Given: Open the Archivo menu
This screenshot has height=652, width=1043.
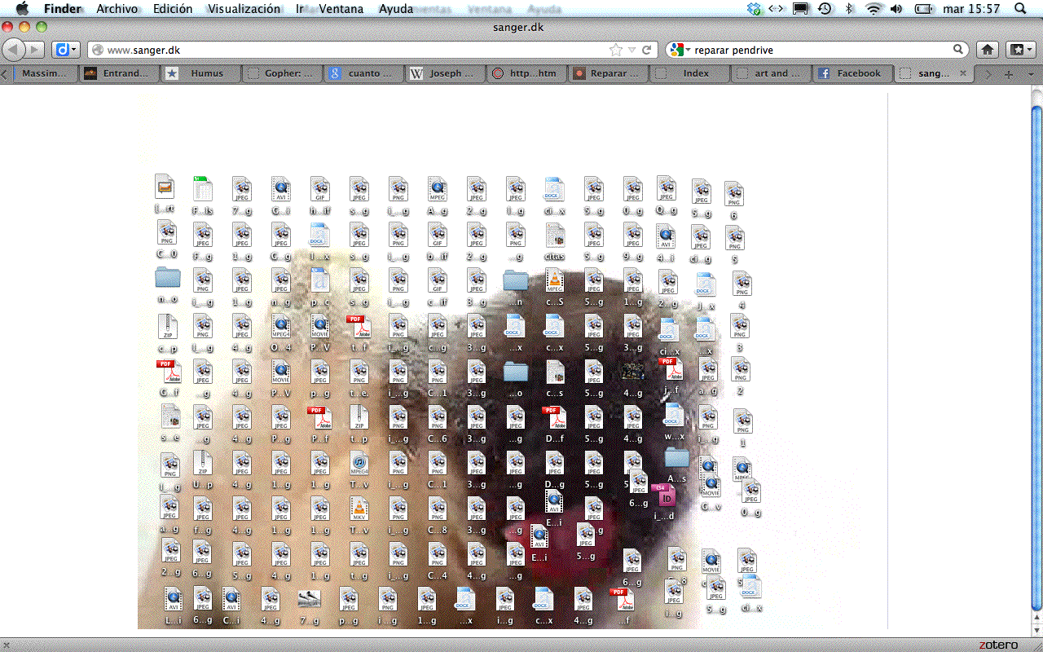Looking at the screenshot, I should 117,9.
